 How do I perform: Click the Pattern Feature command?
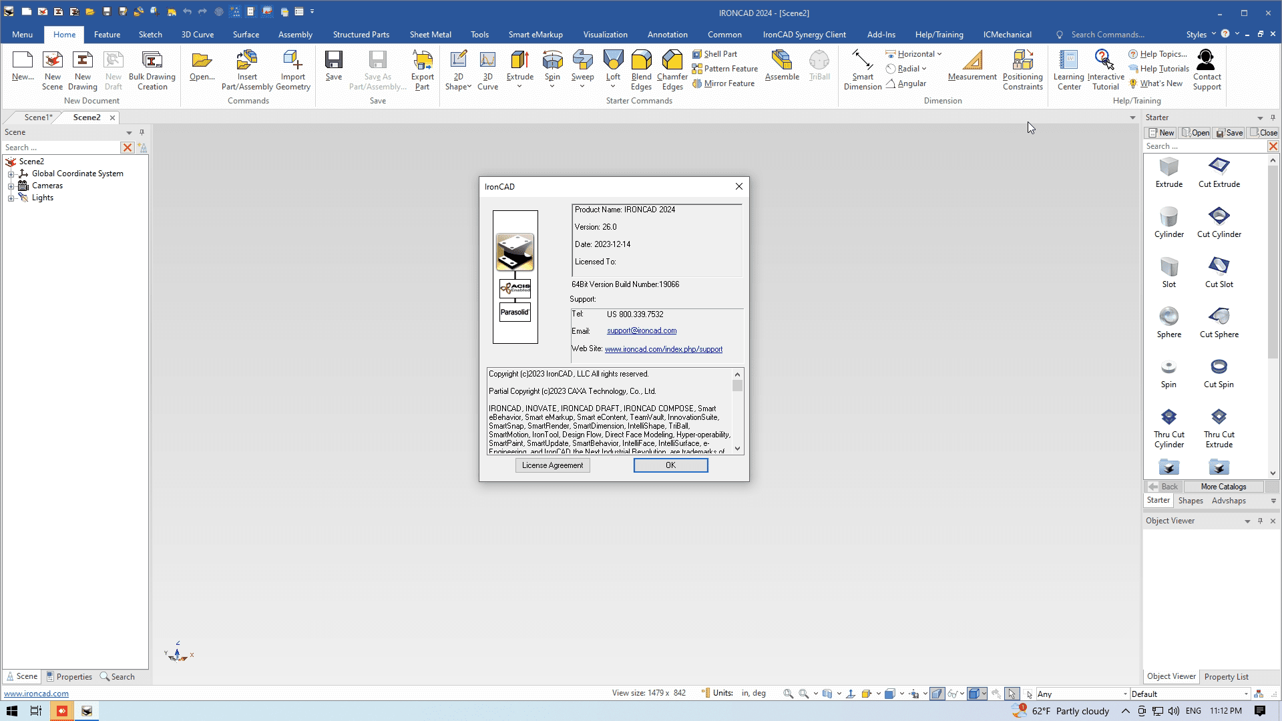(725, 69)
